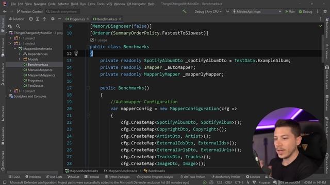
Task: Click the expand all icon in Solution panel
Action: tap(38, 19)
